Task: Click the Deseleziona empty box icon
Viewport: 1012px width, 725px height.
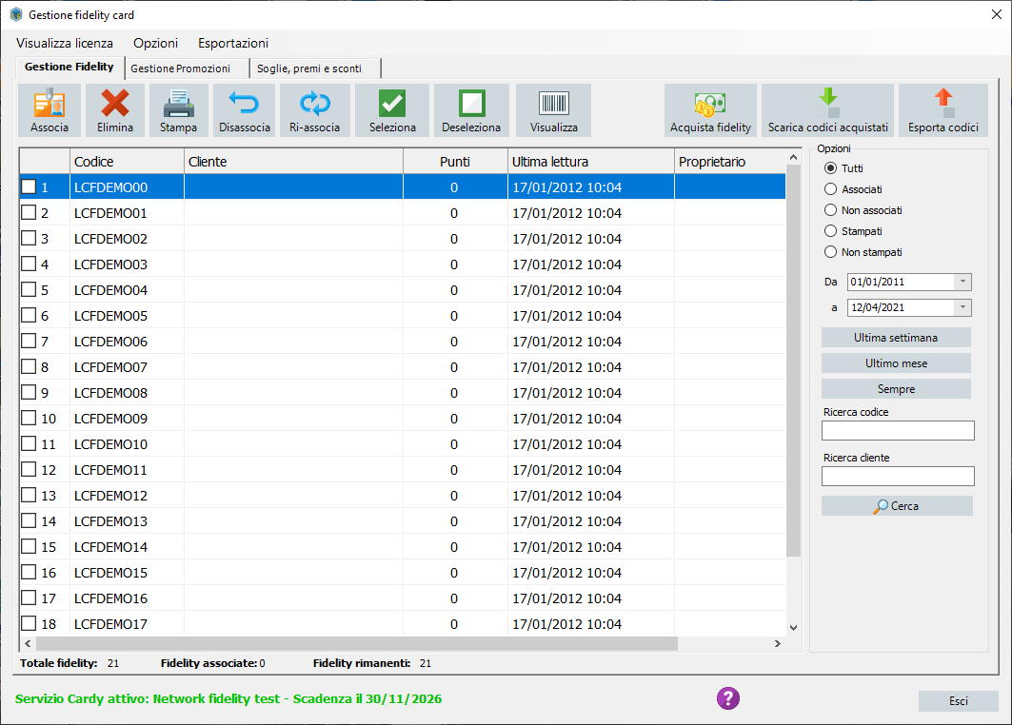Action: click(471, 103)
